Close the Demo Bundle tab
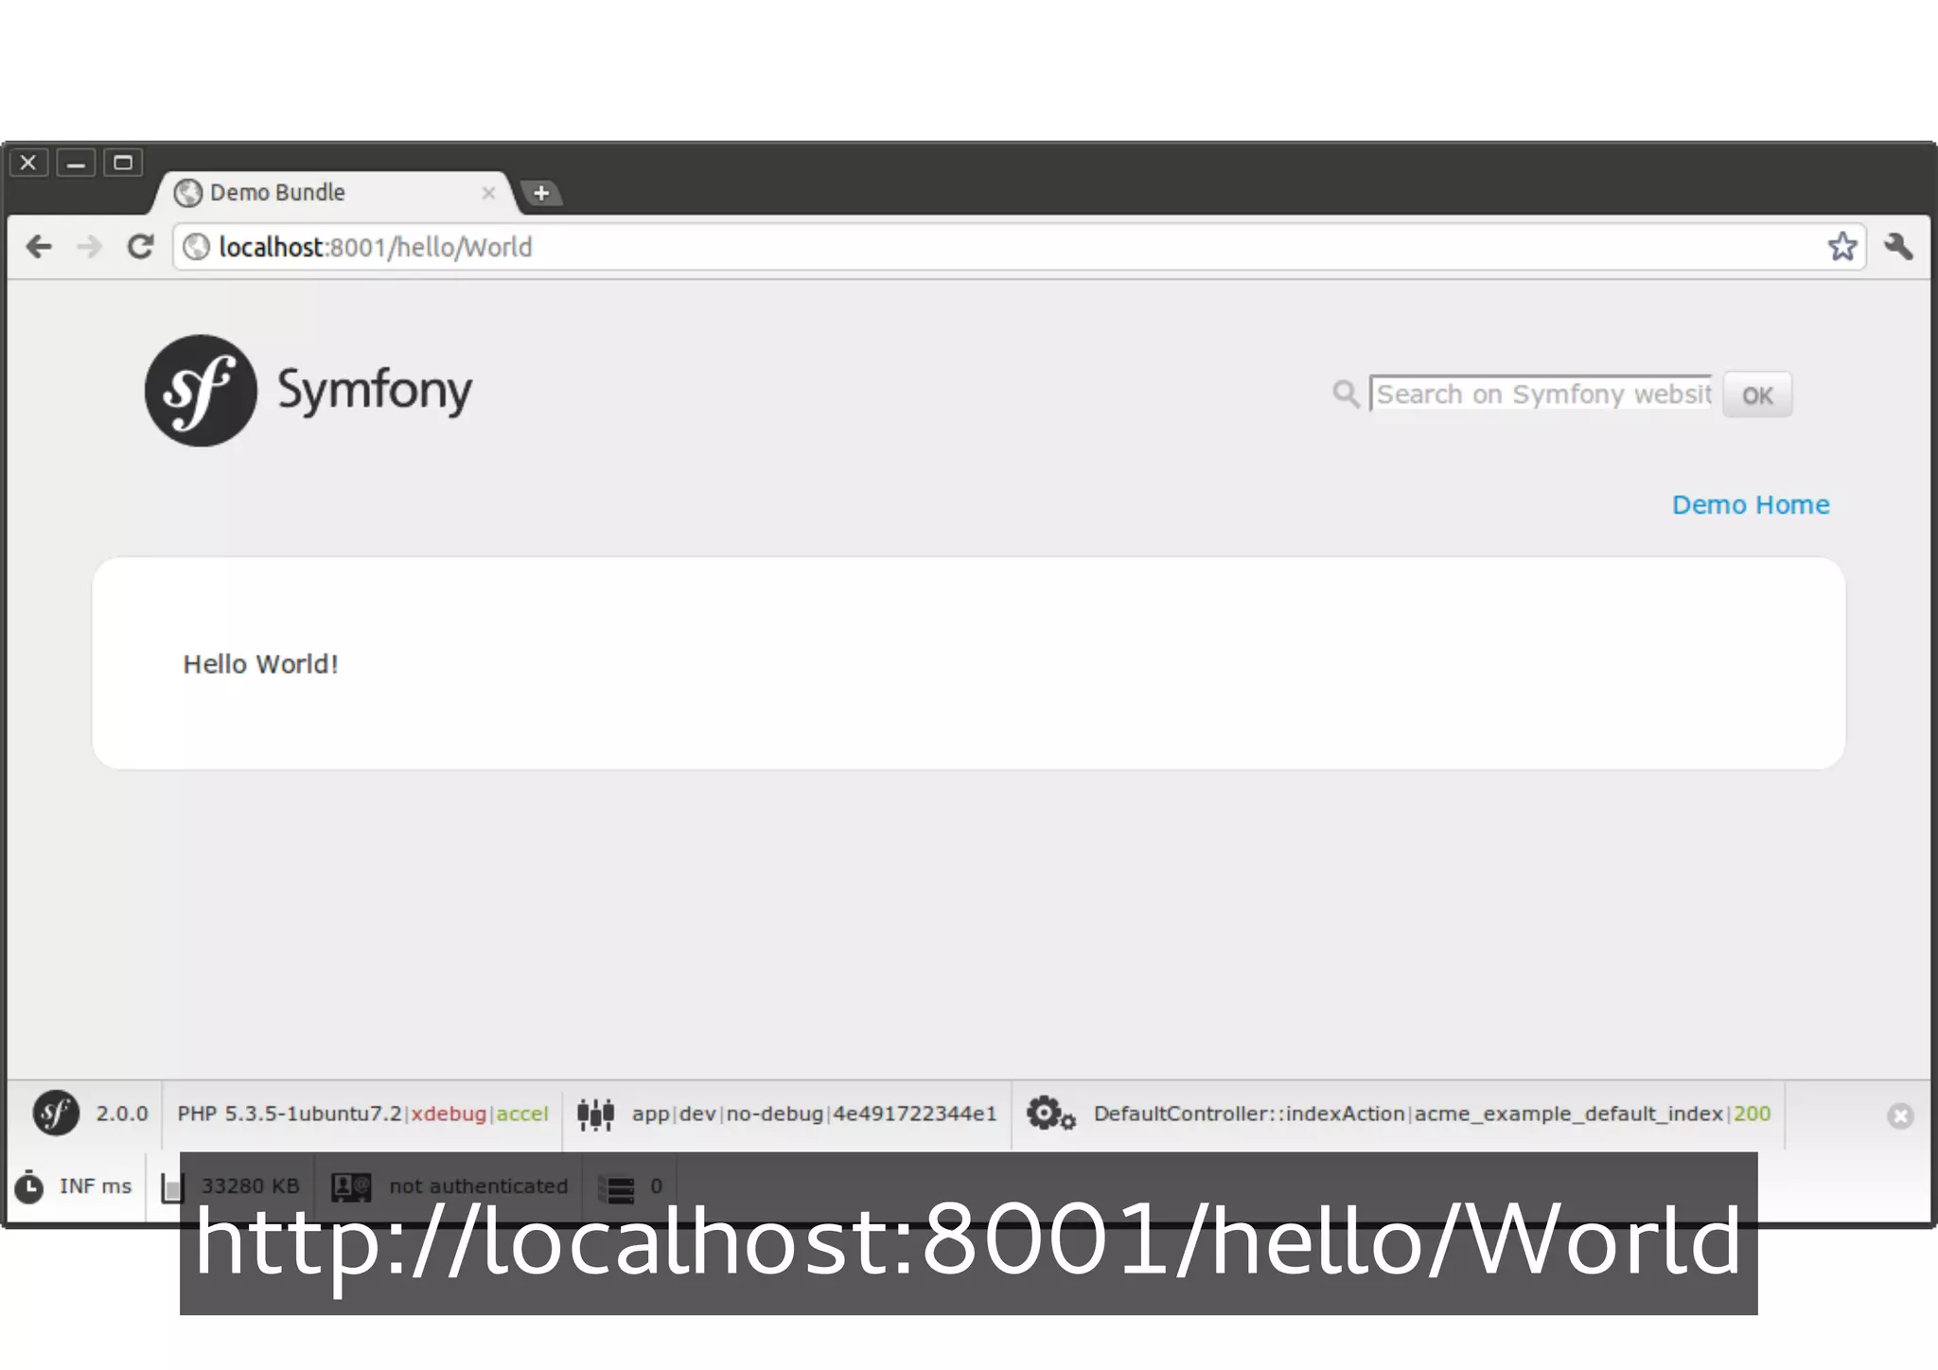The width and height of the screenshot is (1938, 1370). [488, 193]
